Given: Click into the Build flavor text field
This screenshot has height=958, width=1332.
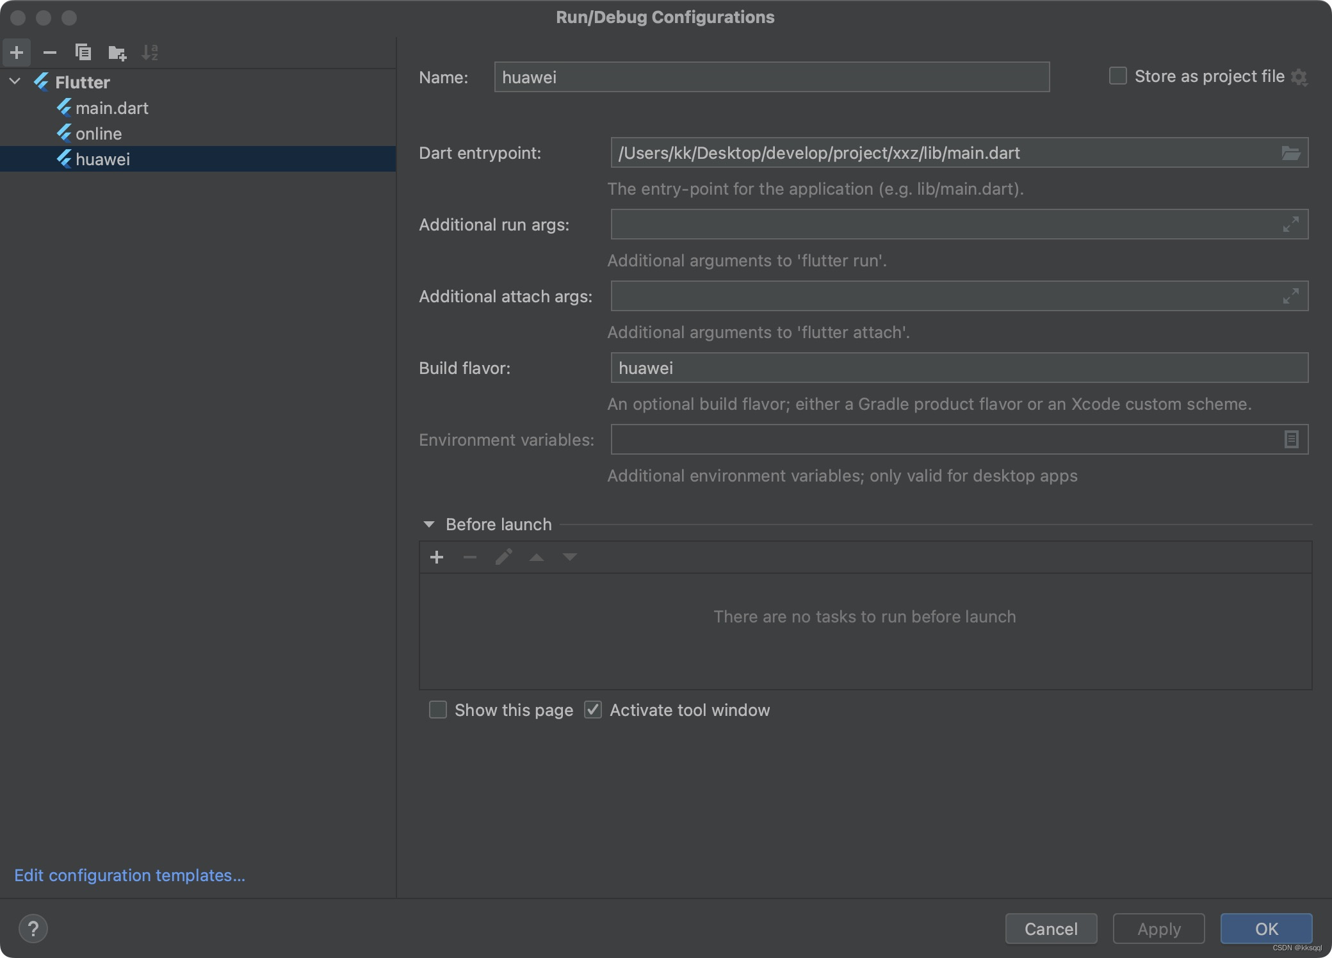Looking at the screenshot, I should [x=958, y=368].
